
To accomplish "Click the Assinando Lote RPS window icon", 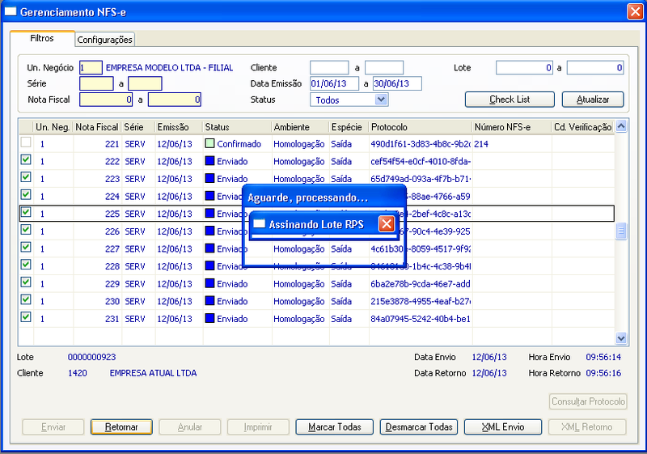I will [x=259, y=224].
